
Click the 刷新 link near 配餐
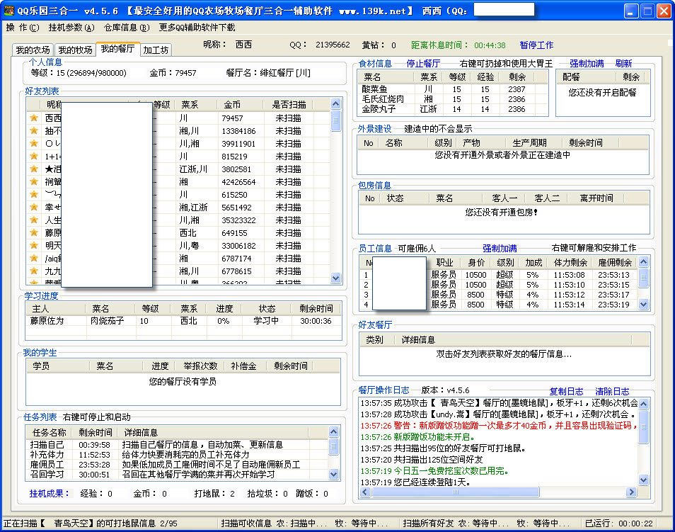(623, 64)
